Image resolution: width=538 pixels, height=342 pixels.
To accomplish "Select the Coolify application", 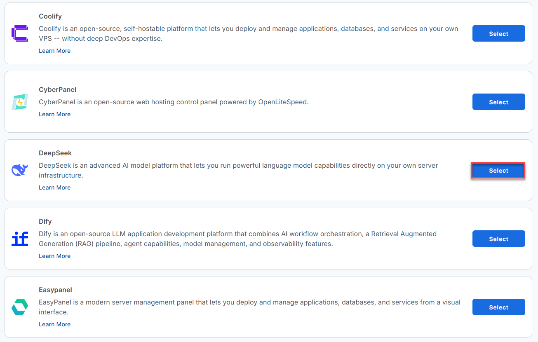I will (x=498, y=33).
